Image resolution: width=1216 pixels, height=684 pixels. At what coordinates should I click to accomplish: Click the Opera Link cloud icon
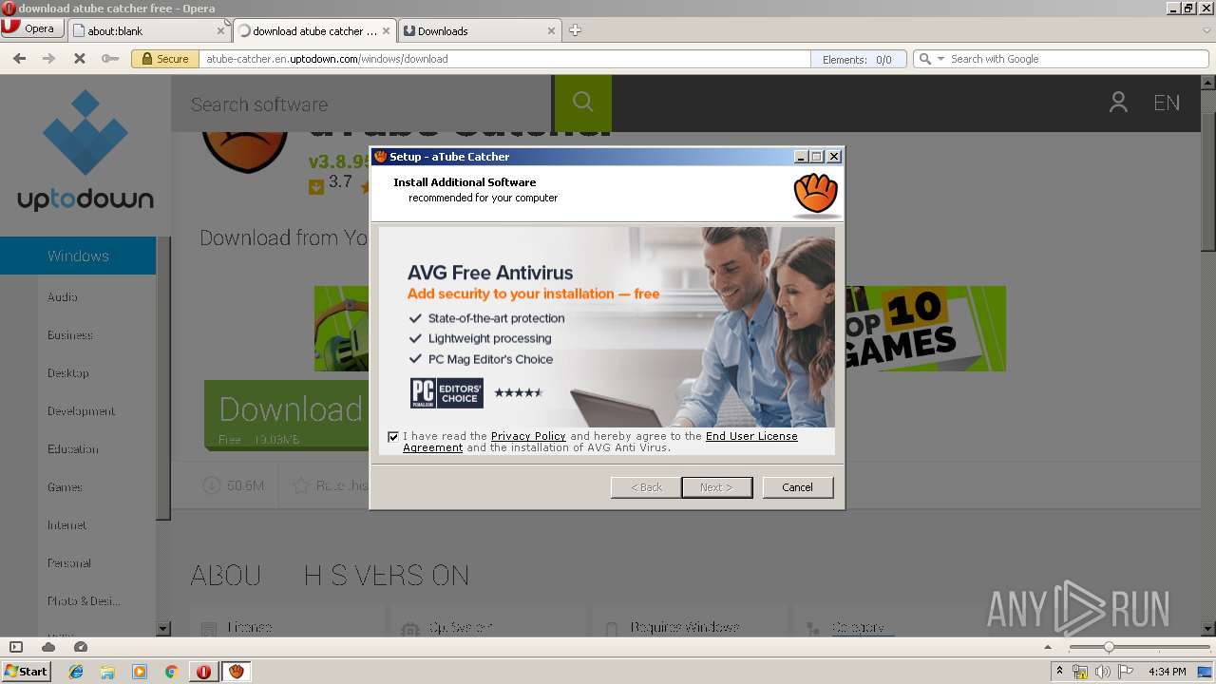click(x=48, y=647)
